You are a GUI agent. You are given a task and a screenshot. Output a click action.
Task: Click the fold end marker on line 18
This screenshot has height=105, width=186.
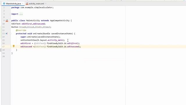[10, 50]
